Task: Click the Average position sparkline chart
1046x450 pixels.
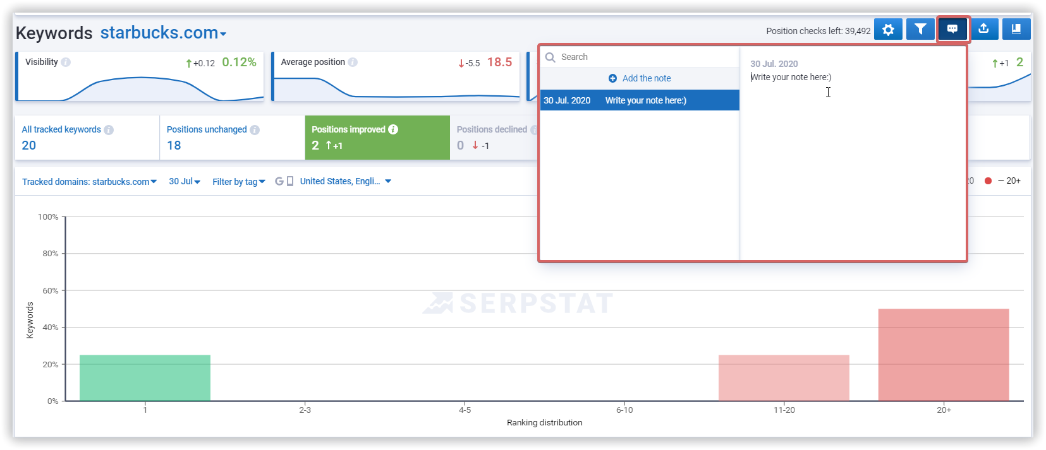Action: (397, 88)
